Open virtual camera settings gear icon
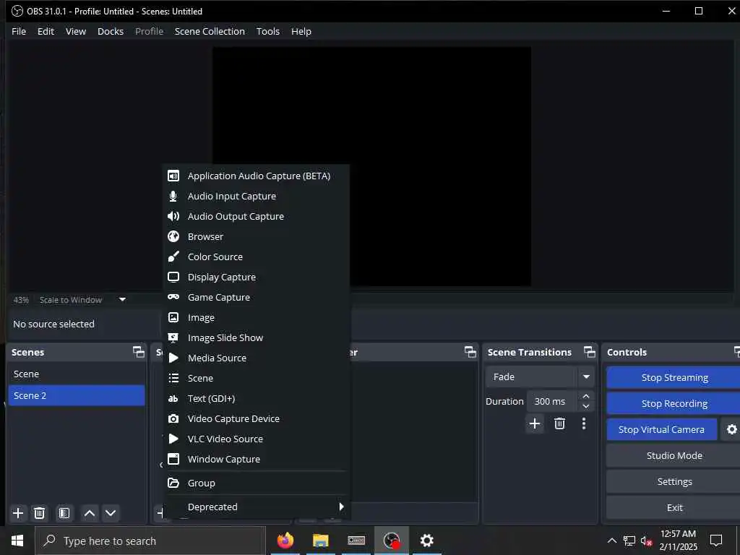 click(731, 429)
